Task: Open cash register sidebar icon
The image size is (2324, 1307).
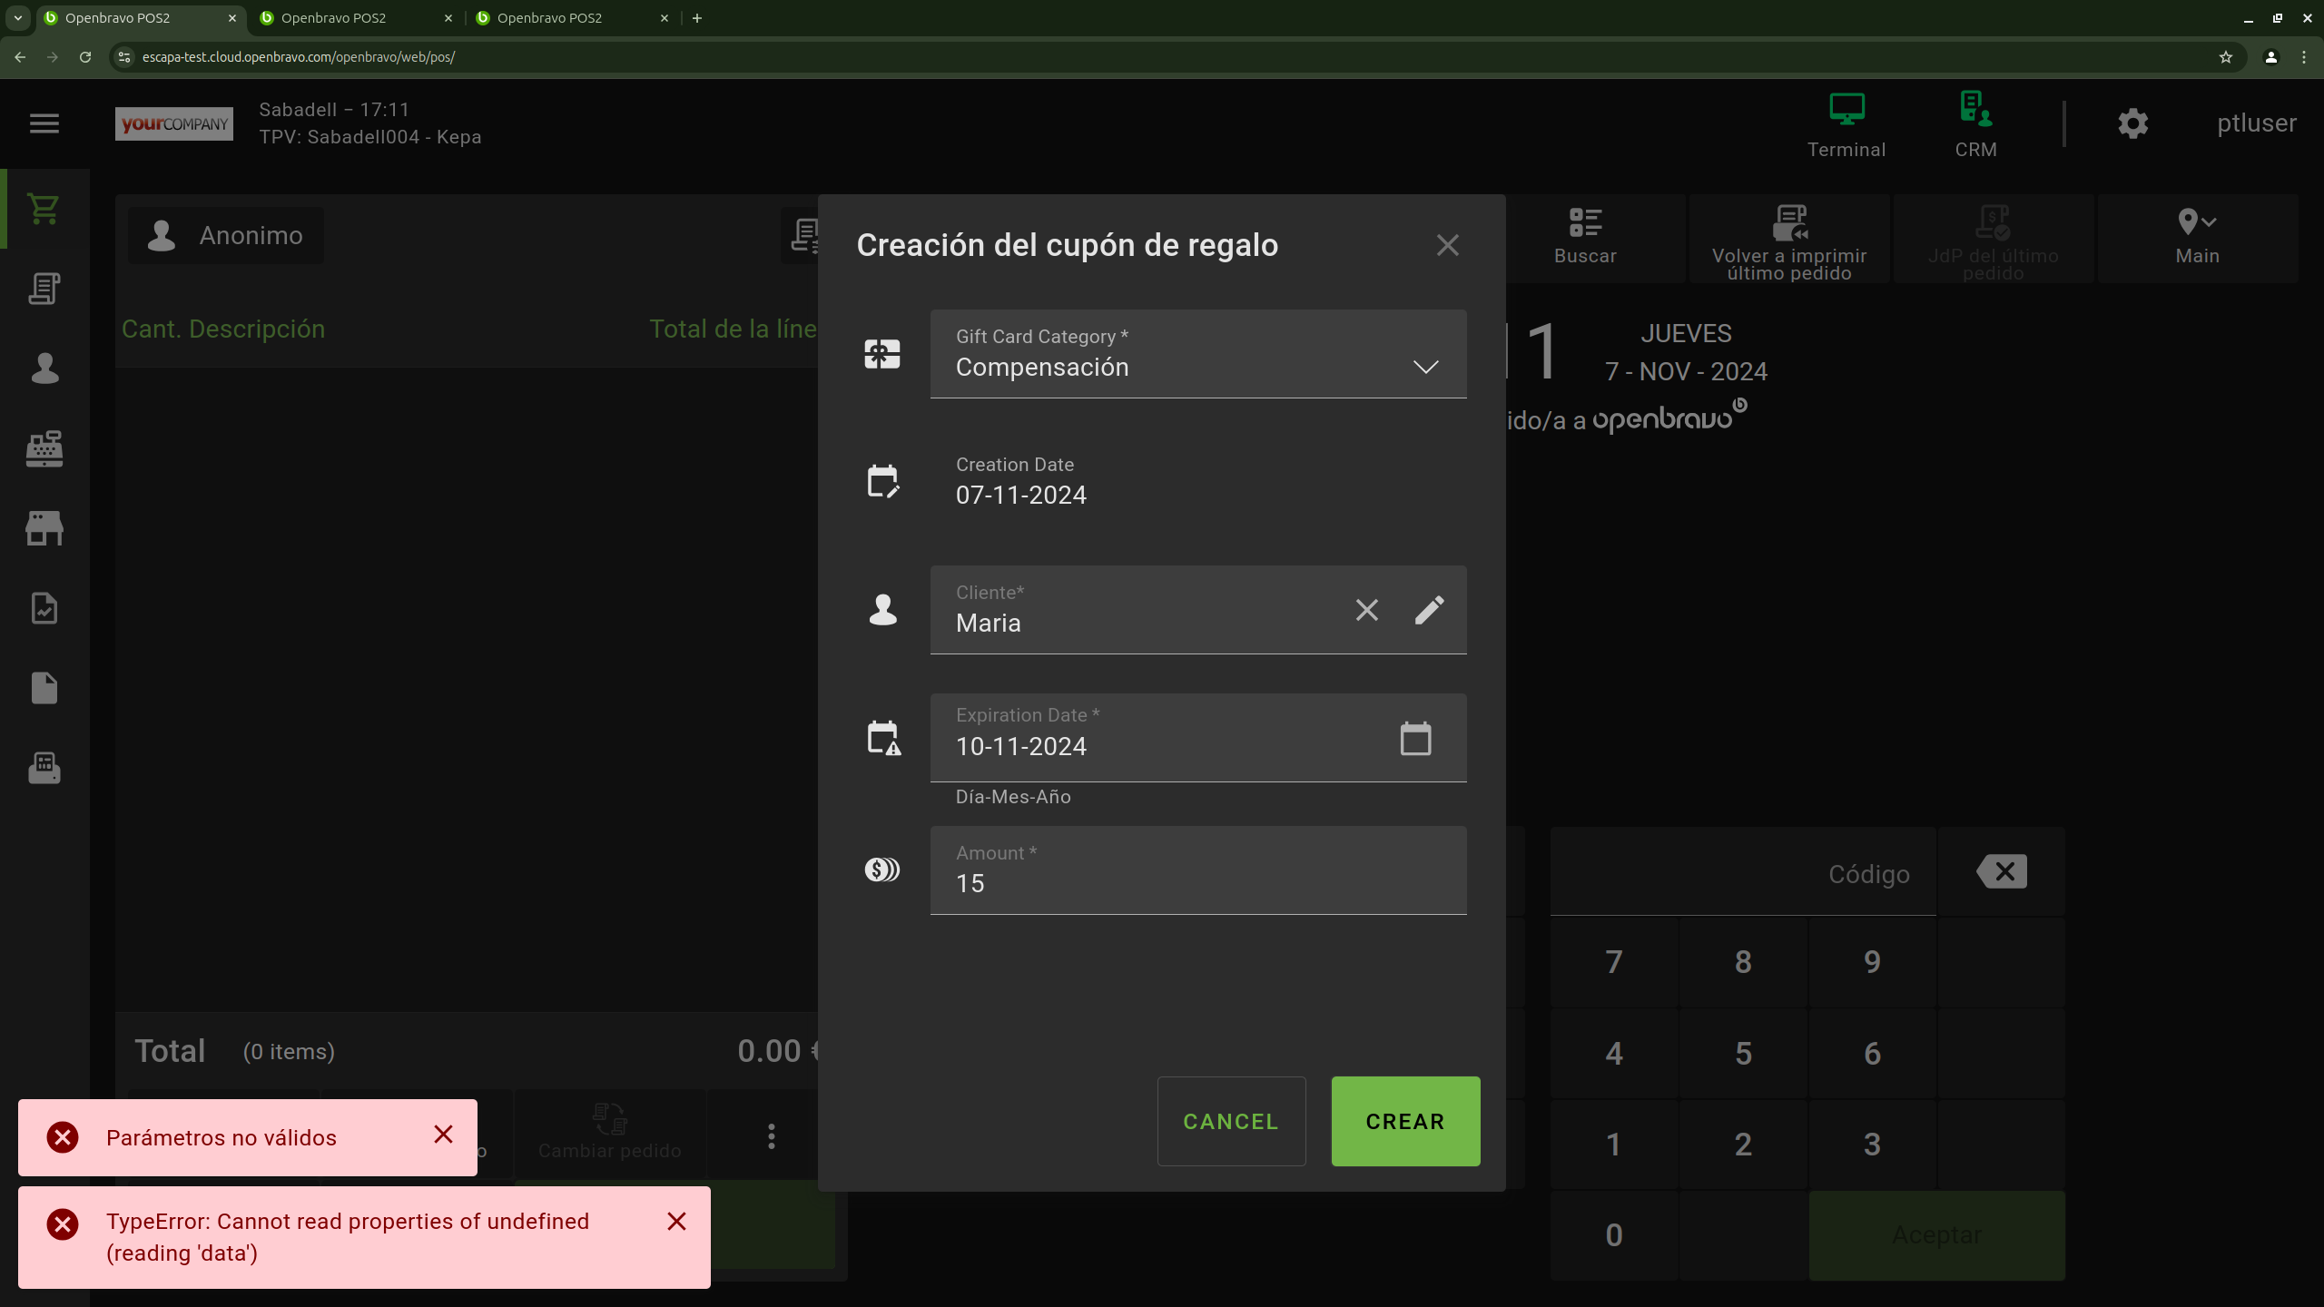Action: click(44, 448)
